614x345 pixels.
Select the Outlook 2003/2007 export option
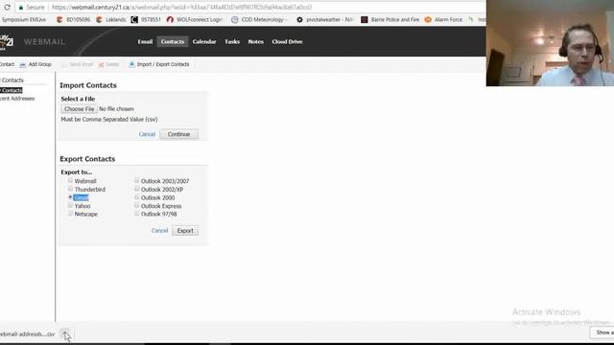(x=136, y=181)
